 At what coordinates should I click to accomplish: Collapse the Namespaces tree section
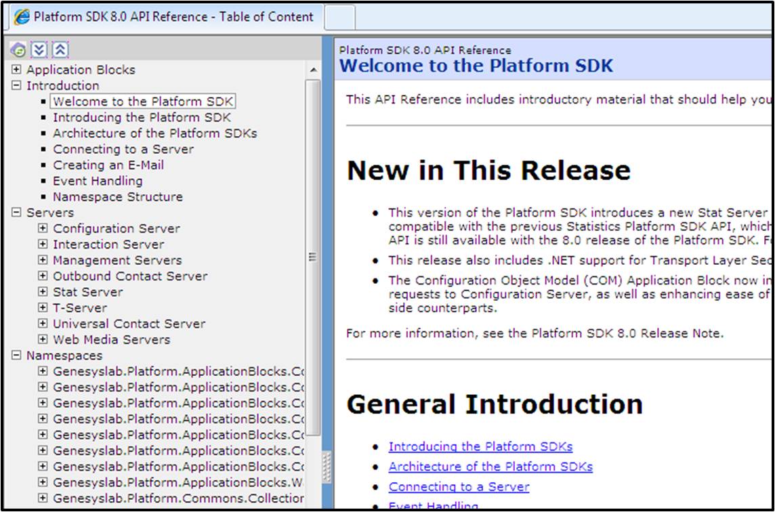pyautogui.click(x=16, y=356)
